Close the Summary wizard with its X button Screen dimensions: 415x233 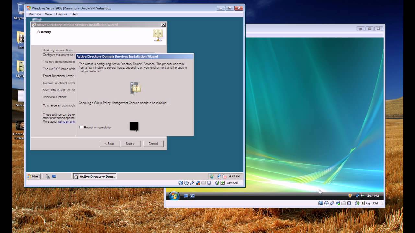(x=163, y=25)
